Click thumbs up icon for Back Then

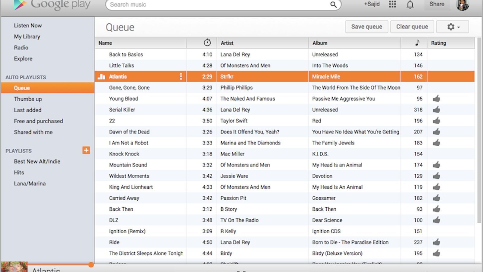(x=436, y=209)
